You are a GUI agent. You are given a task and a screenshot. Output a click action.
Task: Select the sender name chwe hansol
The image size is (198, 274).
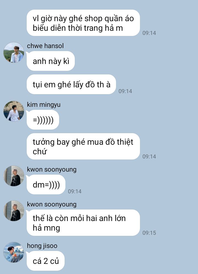click(45, 46)
